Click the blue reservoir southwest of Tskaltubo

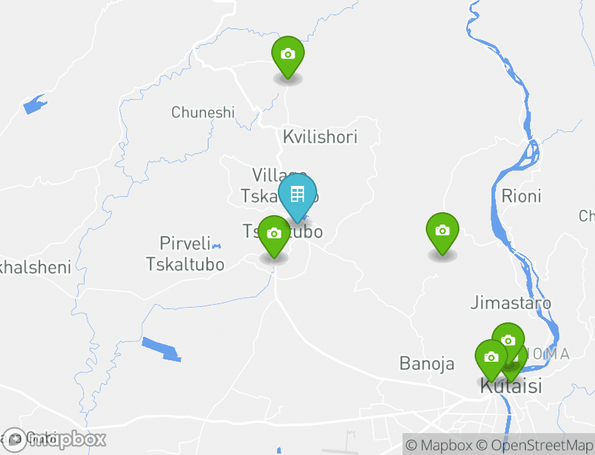161,349
